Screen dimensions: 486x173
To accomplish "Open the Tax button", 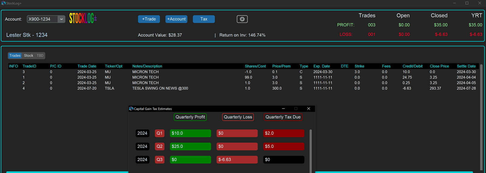I will (204, 19).
